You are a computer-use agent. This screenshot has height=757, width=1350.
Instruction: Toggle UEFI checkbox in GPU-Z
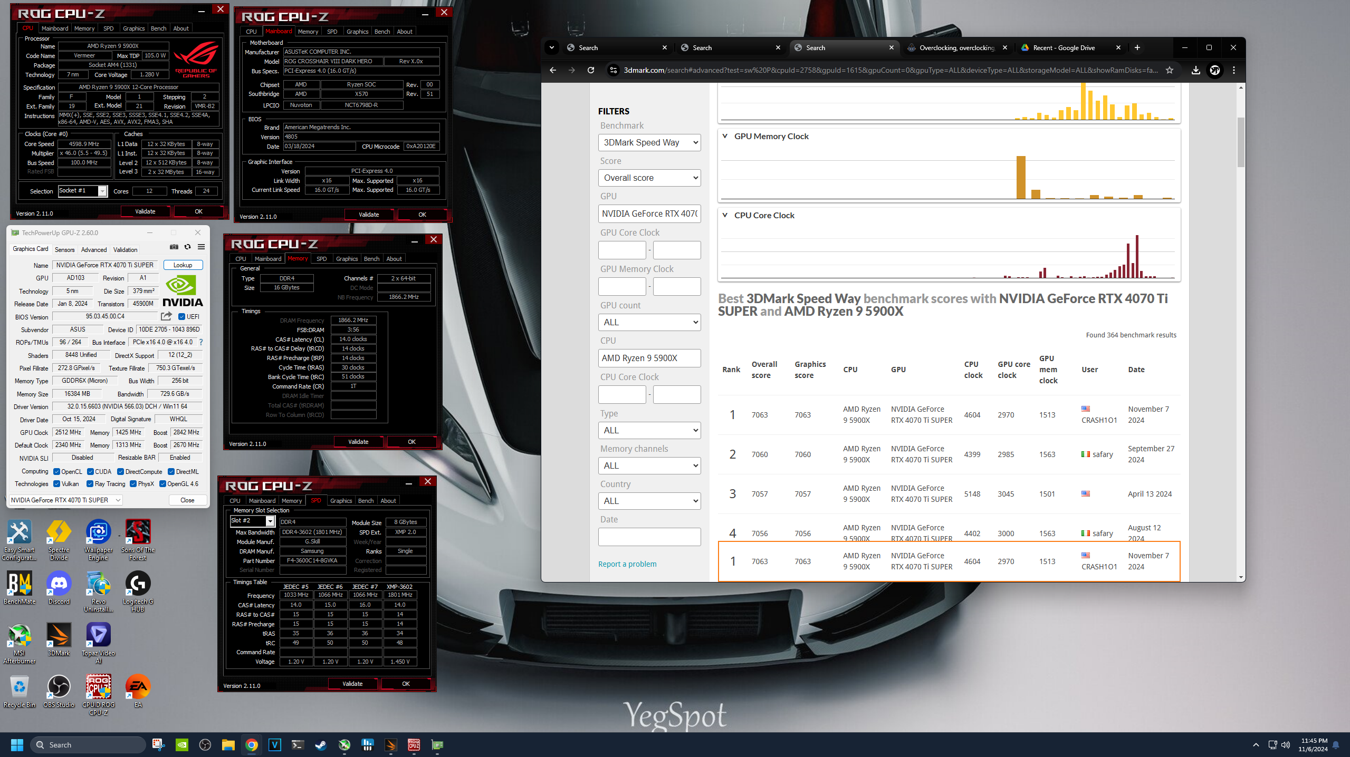pos(182,317)
